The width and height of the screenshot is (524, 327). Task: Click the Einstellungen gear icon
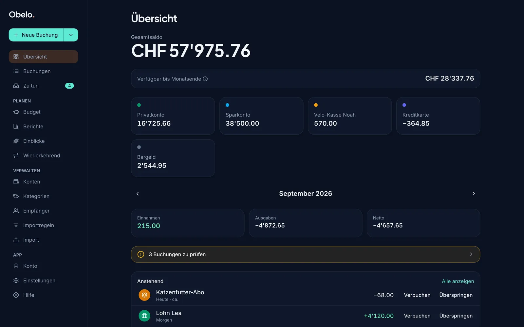[x=16, y=281]
